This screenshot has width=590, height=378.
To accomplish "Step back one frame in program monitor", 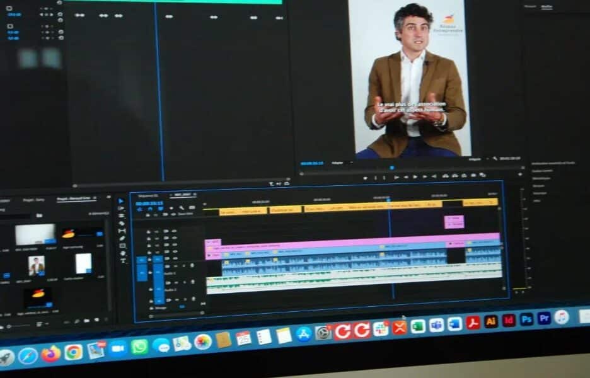I will [x=406, y=177].
